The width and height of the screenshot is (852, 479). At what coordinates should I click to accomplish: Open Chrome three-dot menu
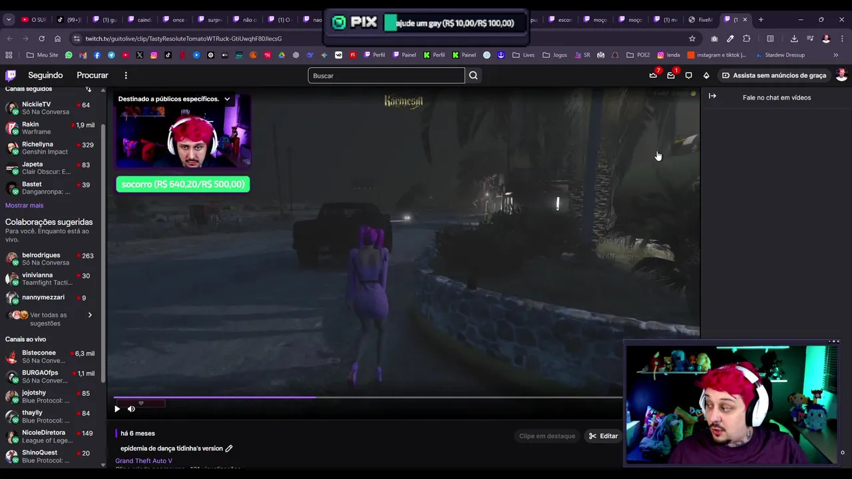842,39
